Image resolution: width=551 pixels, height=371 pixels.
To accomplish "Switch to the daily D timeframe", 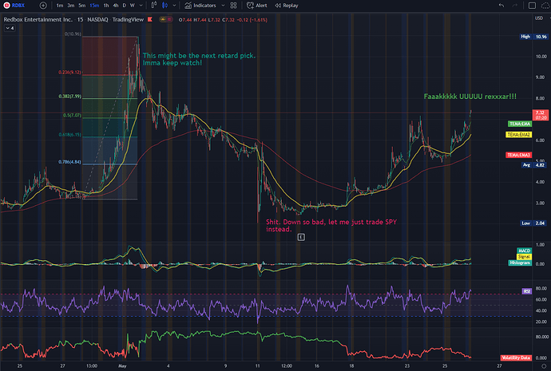I will coord(124,6).
